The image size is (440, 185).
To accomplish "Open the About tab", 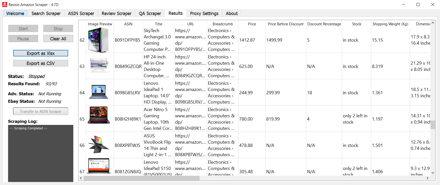I will click(232, 14).
